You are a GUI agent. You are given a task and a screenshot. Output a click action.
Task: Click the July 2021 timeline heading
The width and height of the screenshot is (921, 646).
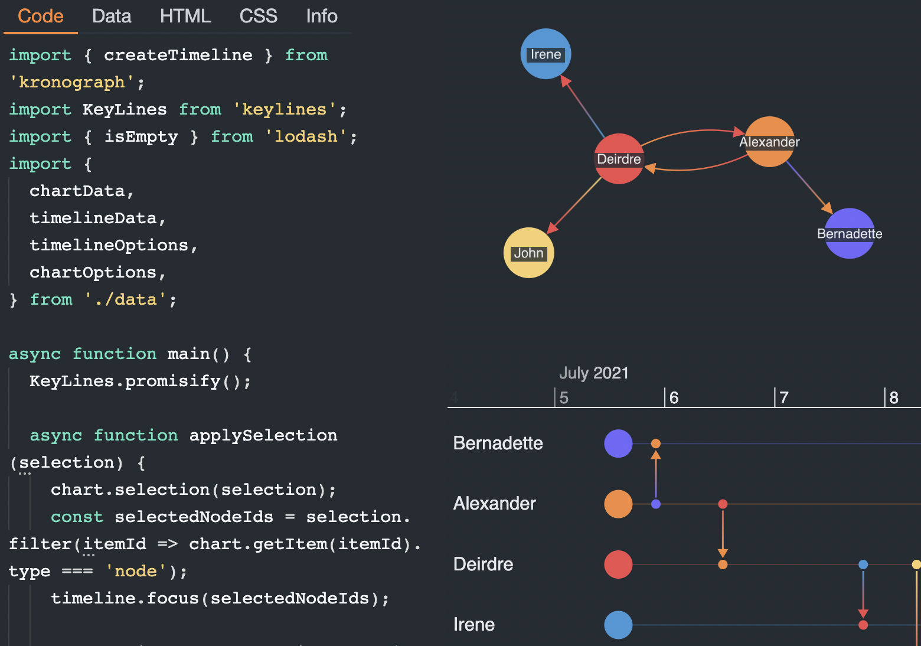pos(593,373)
